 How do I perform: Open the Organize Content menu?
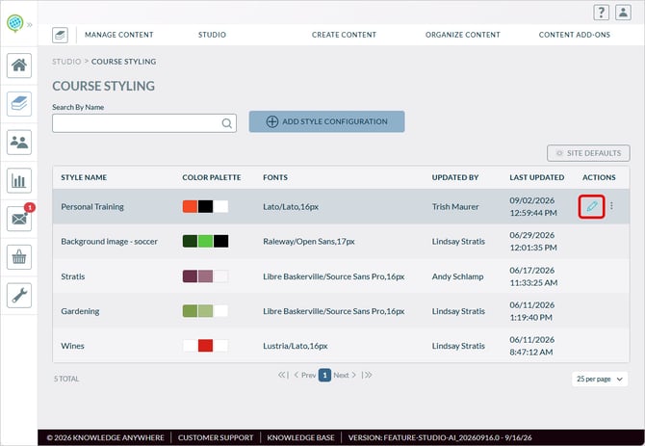click(x=463, y=35)
